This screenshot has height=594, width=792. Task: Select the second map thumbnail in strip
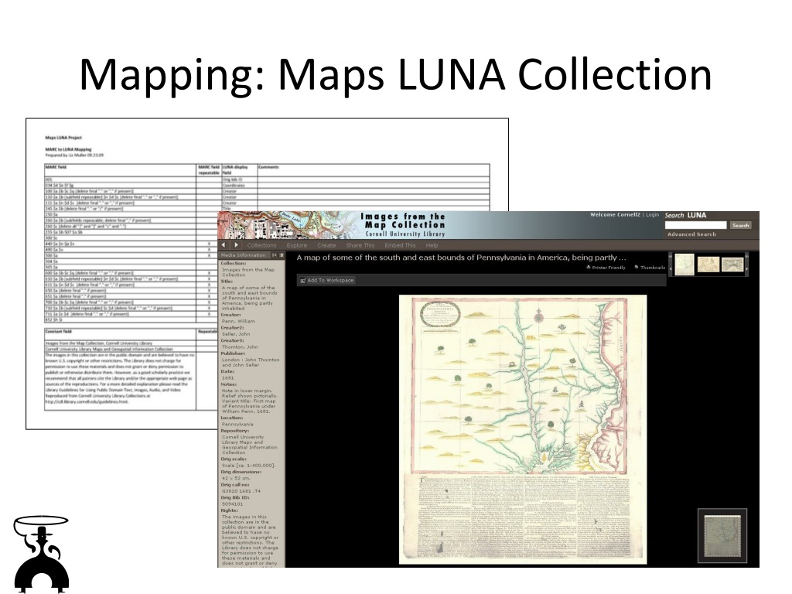tap(708, 265)
